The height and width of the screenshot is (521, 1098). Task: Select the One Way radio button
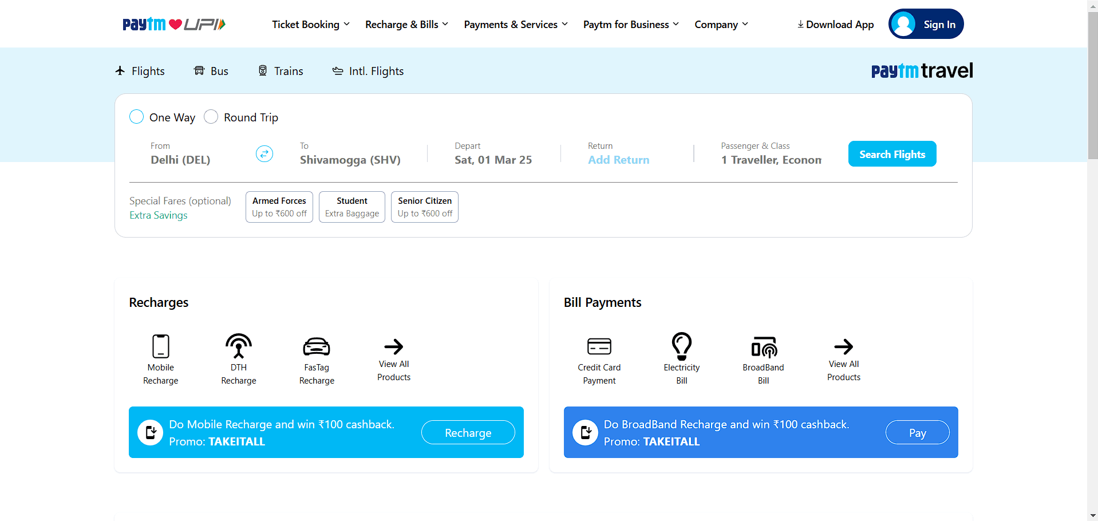coord(136,116)
